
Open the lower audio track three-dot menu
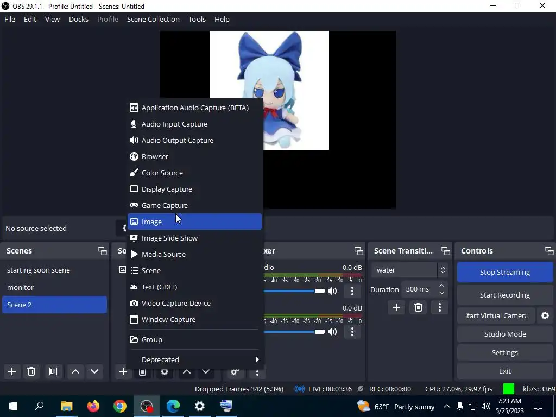[x=352, y=332]
